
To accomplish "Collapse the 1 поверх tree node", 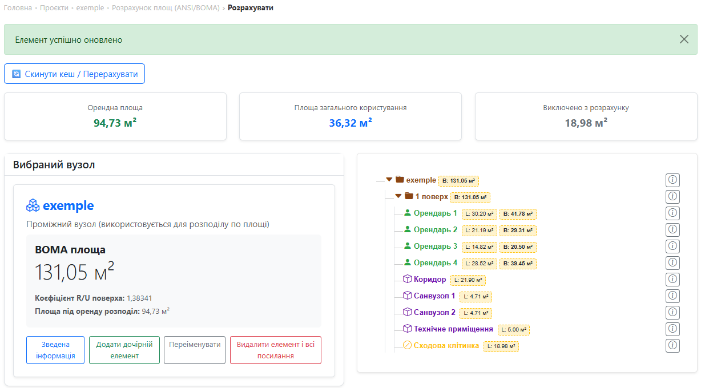I will tap(398, 196).
